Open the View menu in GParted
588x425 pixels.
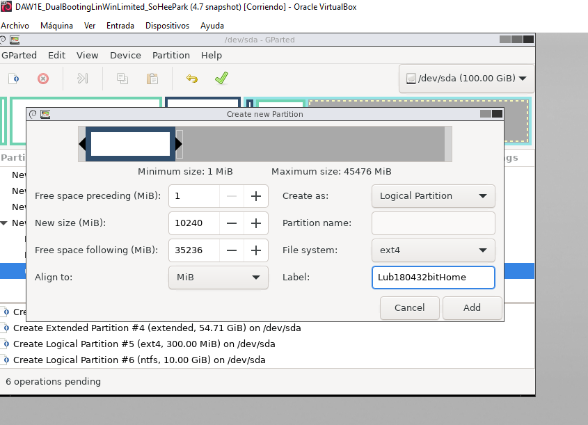(88, 55)
